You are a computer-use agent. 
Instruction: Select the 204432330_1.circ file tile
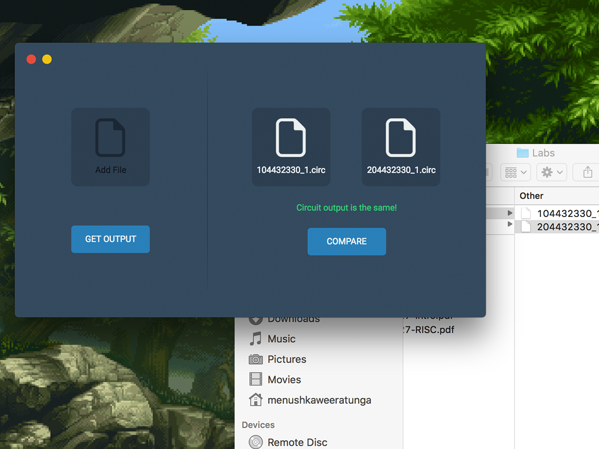pyautogui.click(x=401, y=147)
